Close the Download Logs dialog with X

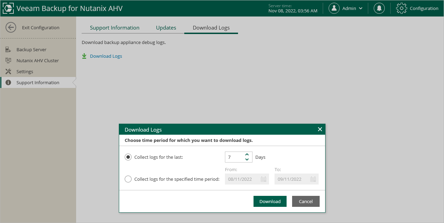coord(320,129)
